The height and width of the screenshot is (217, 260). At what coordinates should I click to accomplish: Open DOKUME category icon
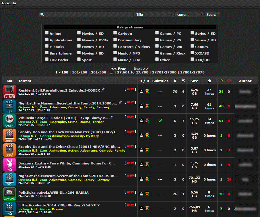coord(9,194)
